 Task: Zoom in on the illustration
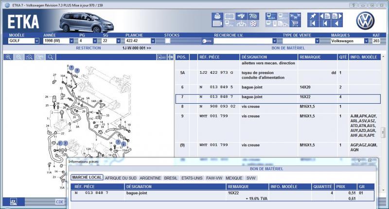[8, 57]
